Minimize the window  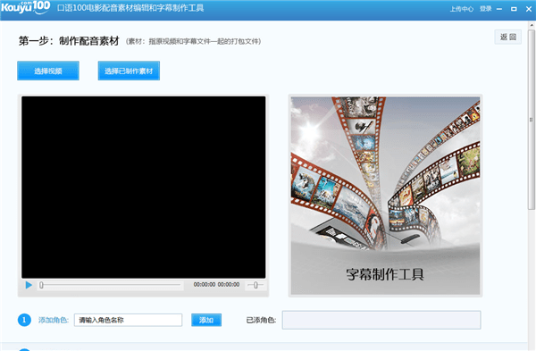499,9
